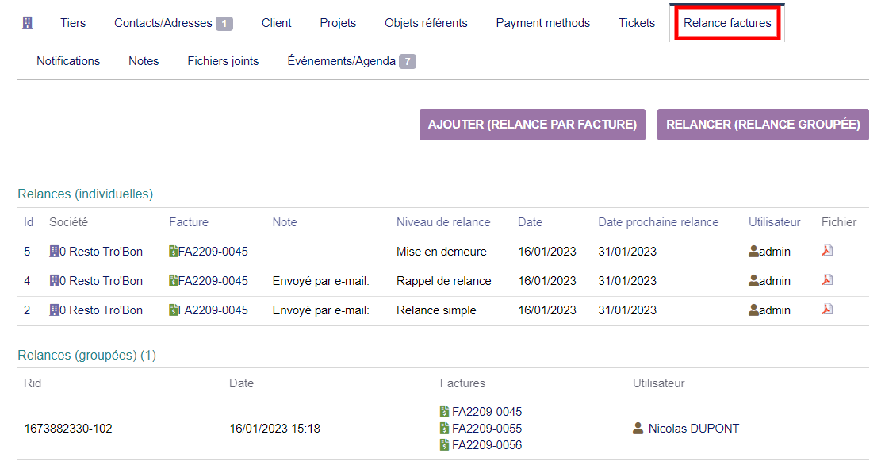885x473 pixels.
Task: Select the Payment methods tab
Action: pos(542,23)
